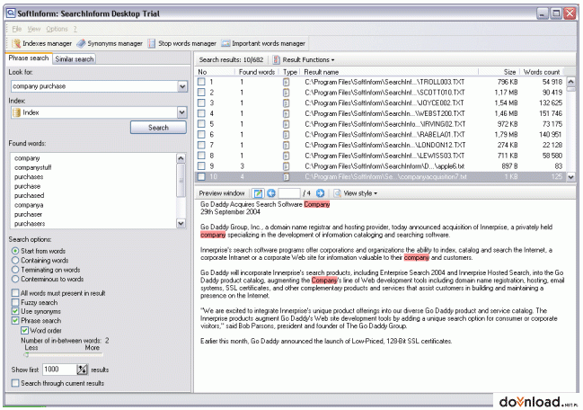Open the Index dropdown arrow

(181, 112)
